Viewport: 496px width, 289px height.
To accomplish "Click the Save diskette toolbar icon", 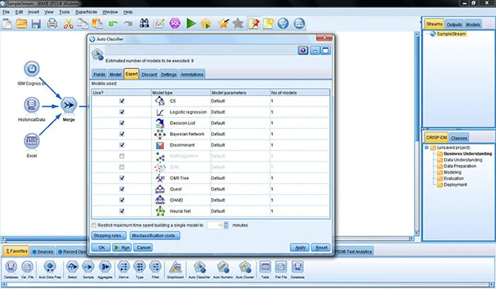I will (36, 23).
